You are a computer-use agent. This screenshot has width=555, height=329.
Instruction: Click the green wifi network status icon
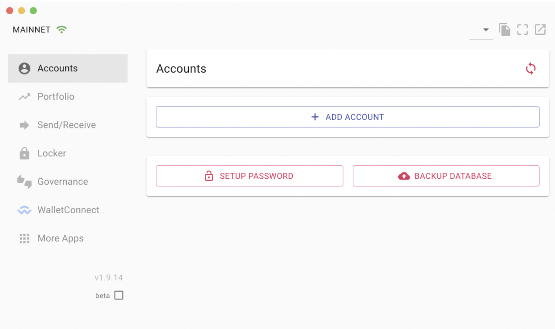pyautogui.click(x=61, y=30)
